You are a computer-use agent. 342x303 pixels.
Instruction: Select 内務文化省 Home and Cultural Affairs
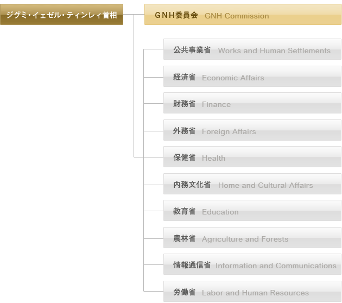(x=252, y=184)
